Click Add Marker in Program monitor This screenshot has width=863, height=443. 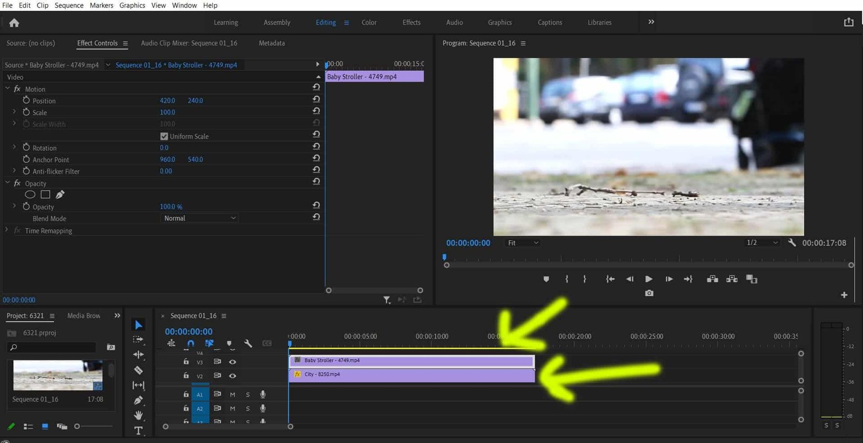coord(546,279)
